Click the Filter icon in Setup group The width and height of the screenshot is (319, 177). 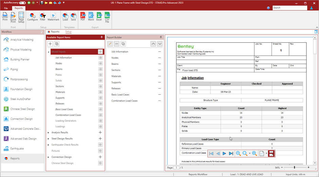point(42,17)
